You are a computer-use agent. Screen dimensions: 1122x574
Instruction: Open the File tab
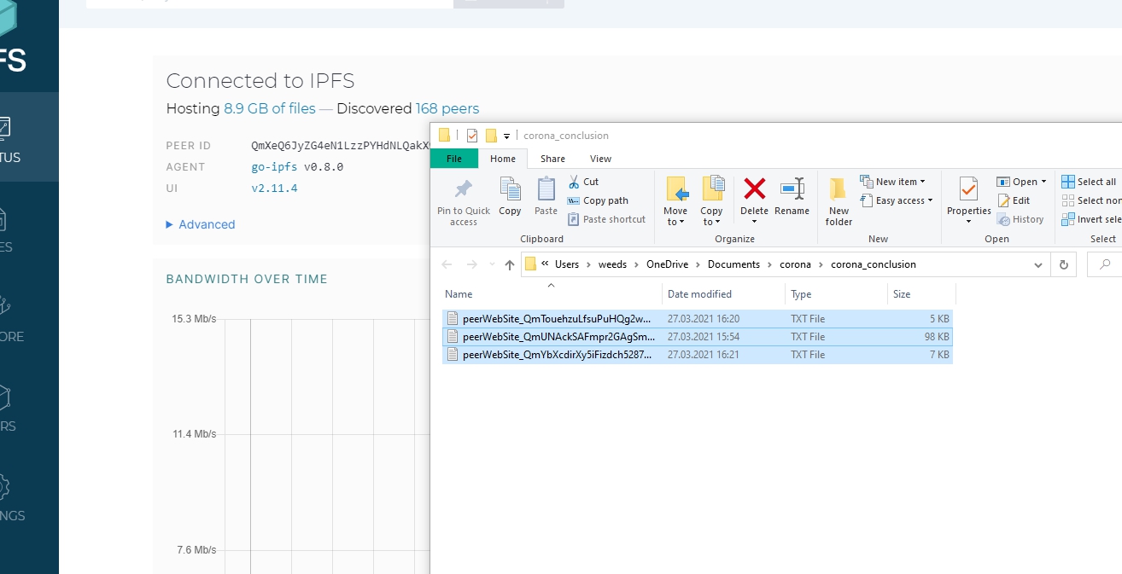pyautogui.click(x=454, y=159)
